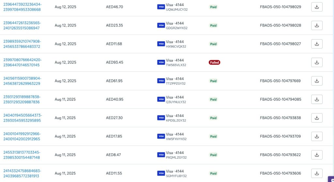Download receipt for FBADS-050-104797669
This screenshot has width=334, height=182.
pyautogui.click(x=317, y=81)
